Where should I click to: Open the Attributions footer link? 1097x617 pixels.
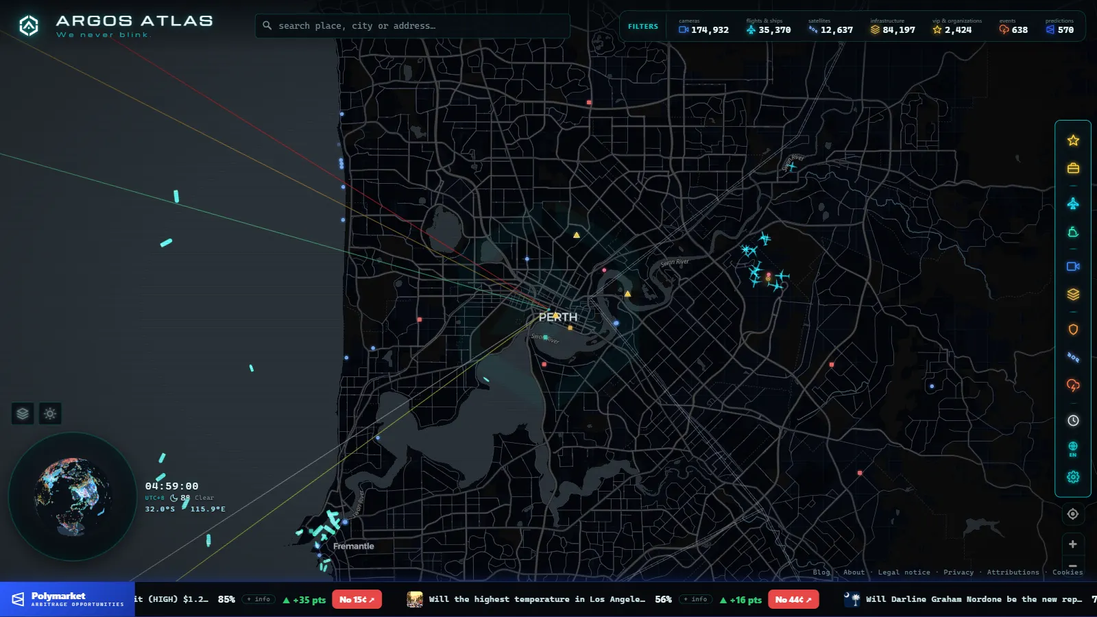point(1013,572)
